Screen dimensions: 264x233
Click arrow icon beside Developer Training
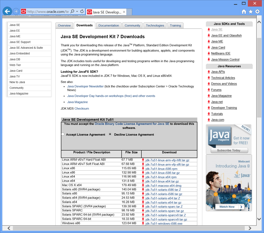(209, 108)
